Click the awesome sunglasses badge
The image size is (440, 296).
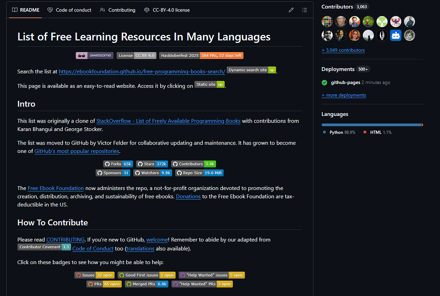coord(95,55)
